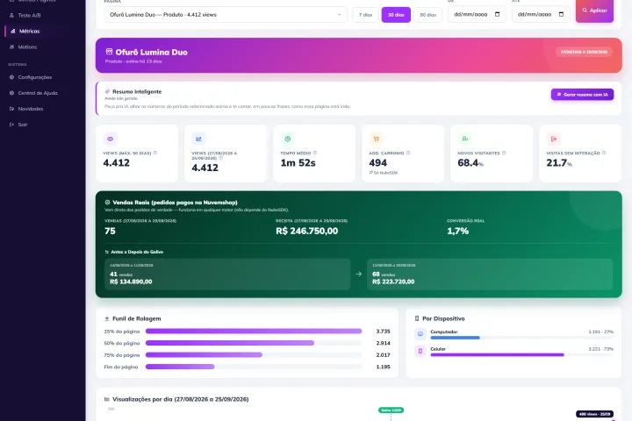Click the clock icon on Tempo Médio card

point(287,139)
